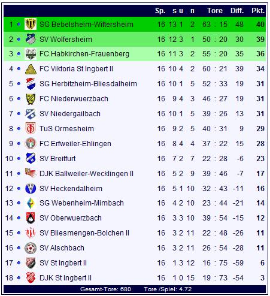This screenshot has height=296, width=270.
Task: Click the SV Oberwuerzbach black and red crest
Action: [x=31, y=218]
